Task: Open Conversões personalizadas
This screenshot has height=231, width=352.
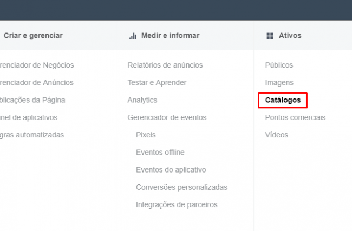Action: (181, 187)
